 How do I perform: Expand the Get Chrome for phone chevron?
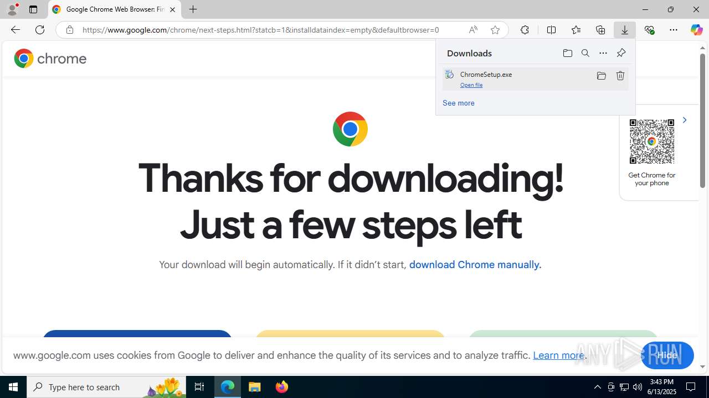coord(685,120)
